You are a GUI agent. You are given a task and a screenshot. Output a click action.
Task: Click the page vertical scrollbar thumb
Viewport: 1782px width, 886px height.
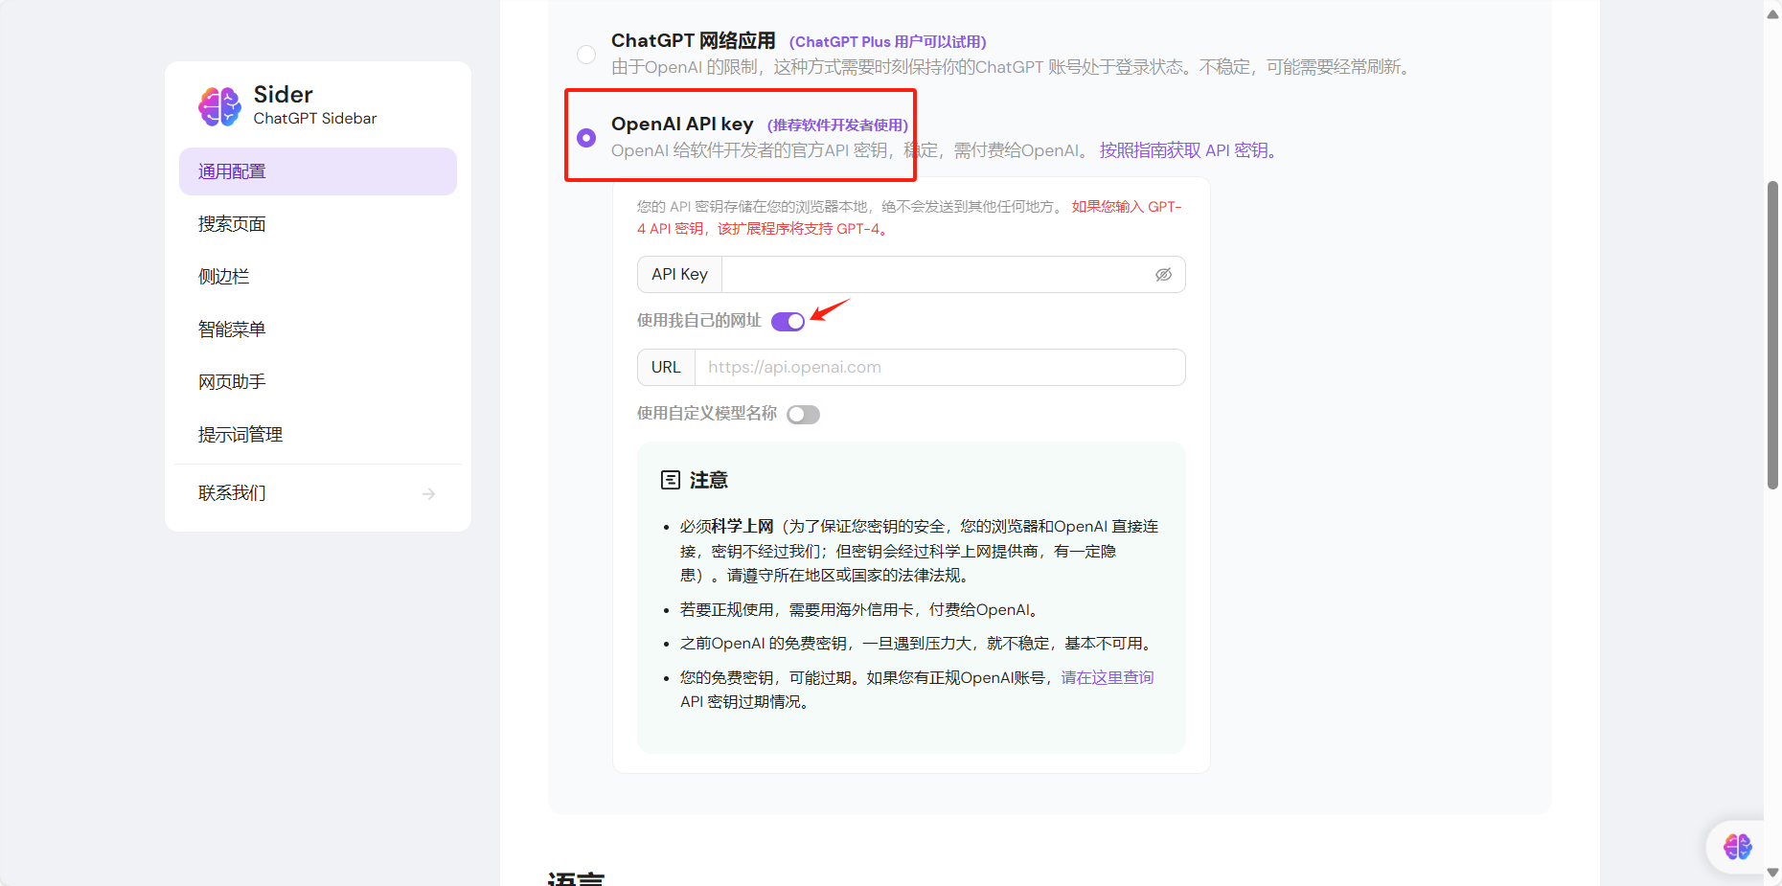click(1772, 334)
